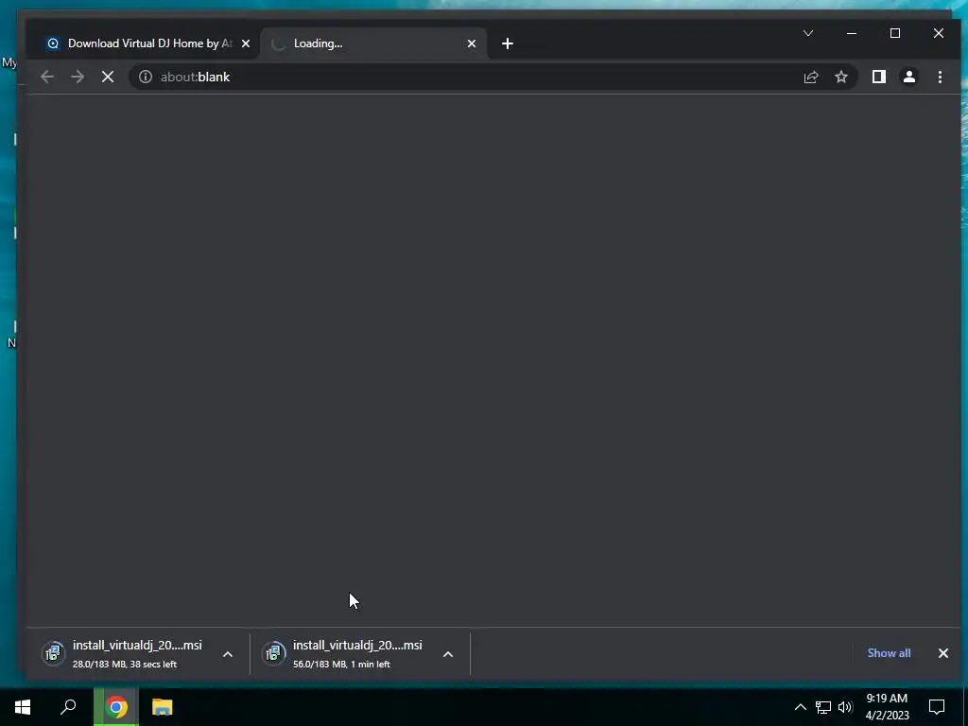Viewport: 968px width, 726px height.
Task: Minimize the Chrome window
Action: tap(852, 33)
